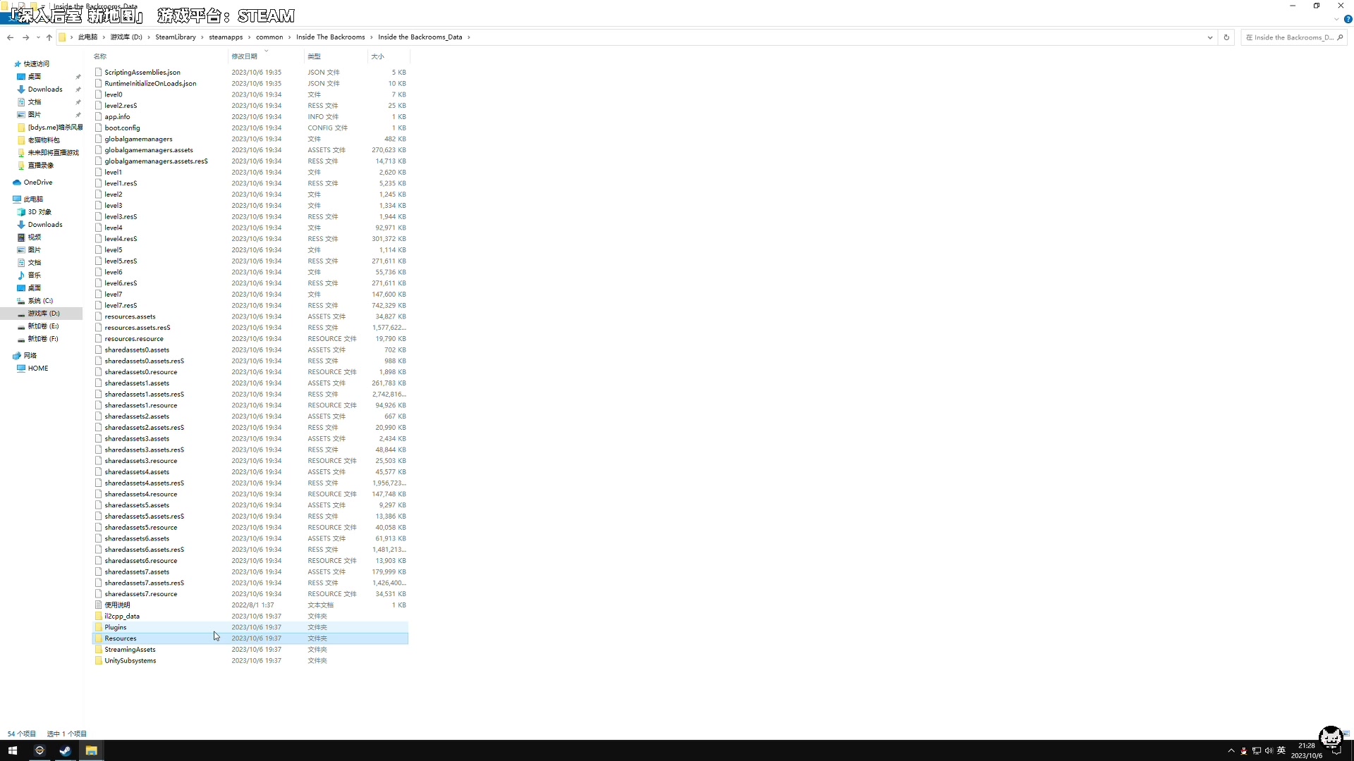The height and width of the screenshot is (761, 1354).
Task: Click SteamLibrary in the address breadcrumb
Action: pos(176,37)
